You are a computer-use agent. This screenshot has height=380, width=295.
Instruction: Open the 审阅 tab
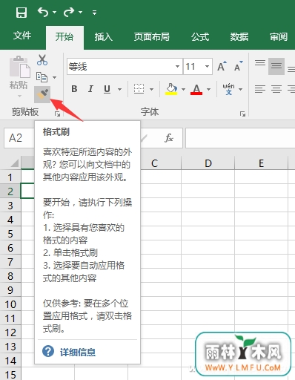[x=279, y=37]
